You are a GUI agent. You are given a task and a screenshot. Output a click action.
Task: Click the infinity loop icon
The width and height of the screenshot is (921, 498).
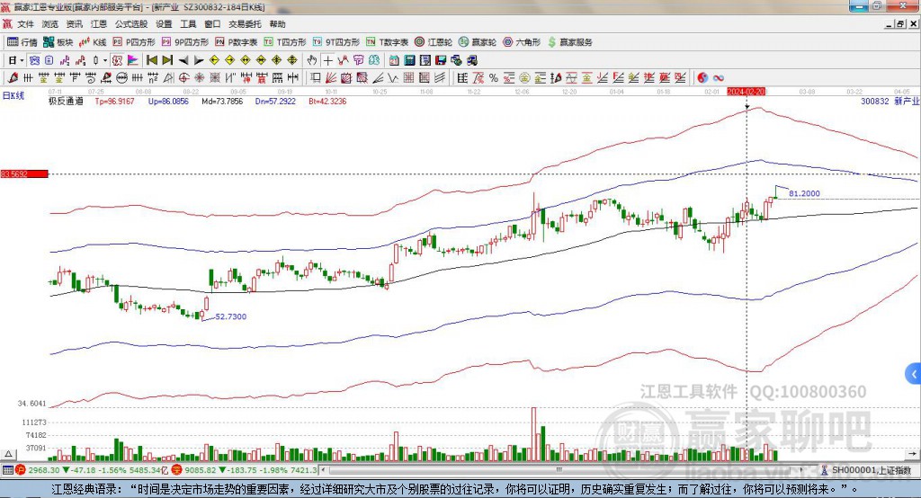pos(719,77)
